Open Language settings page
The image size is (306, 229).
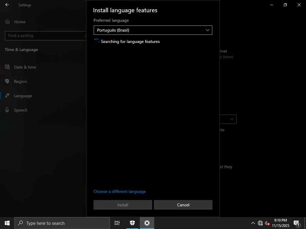click(23, 96)
